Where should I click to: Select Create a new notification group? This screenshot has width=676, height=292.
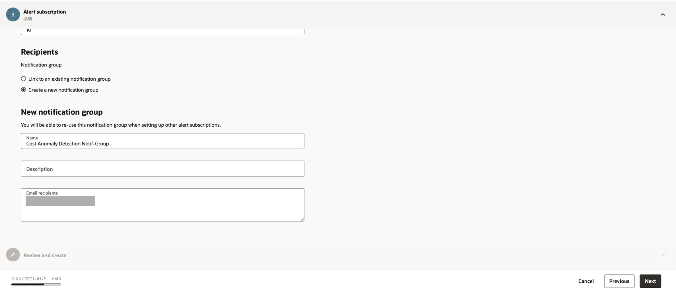coord(23,90)
